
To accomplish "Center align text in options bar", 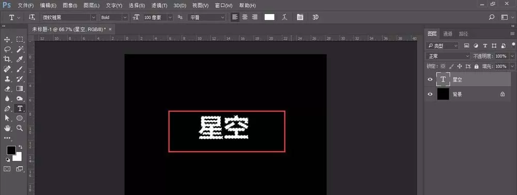I will [245, 17].
